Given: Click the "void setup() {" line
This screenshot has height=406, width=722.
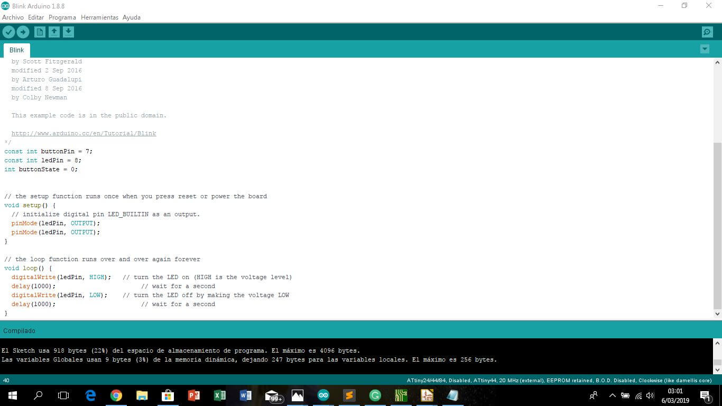Looking at the screenshot, I should click(x=30, y=205).
